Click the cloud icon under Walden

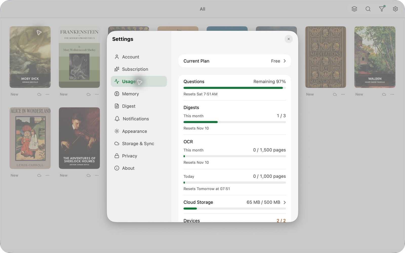(x=384, y=94)
